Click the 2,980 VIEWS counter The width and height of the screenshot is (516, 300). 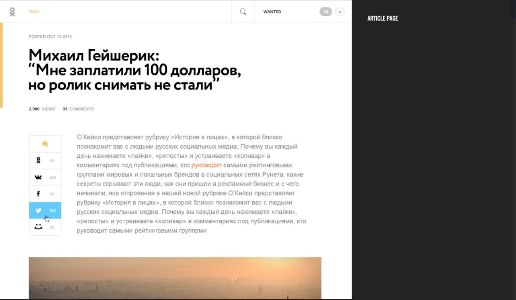click(x=42, y=109)
